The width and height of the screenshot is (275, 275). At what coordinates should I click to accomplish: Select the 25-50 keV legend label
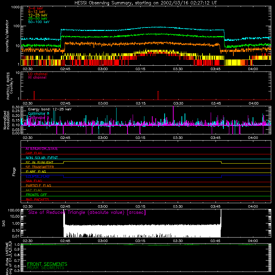pyautogui.click(x=38, y=19)
